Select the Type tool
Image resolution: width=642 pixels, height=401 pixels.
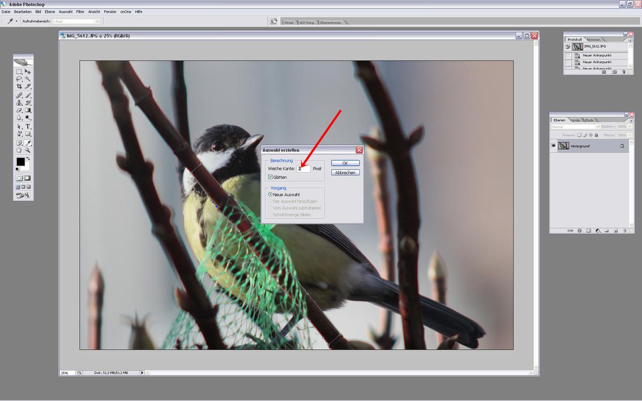(28, 127)
